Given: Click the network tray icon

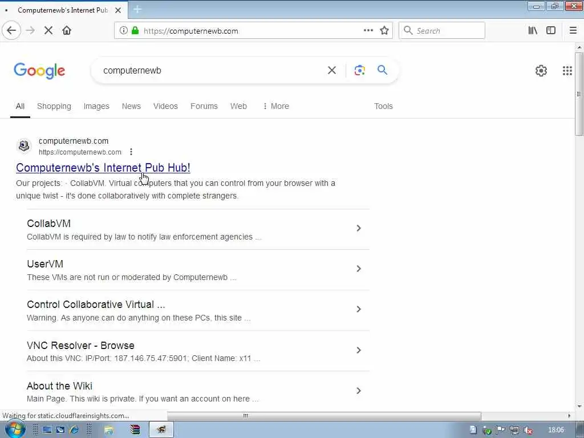Looking at the screenshot, I should [x=514, y=431].
